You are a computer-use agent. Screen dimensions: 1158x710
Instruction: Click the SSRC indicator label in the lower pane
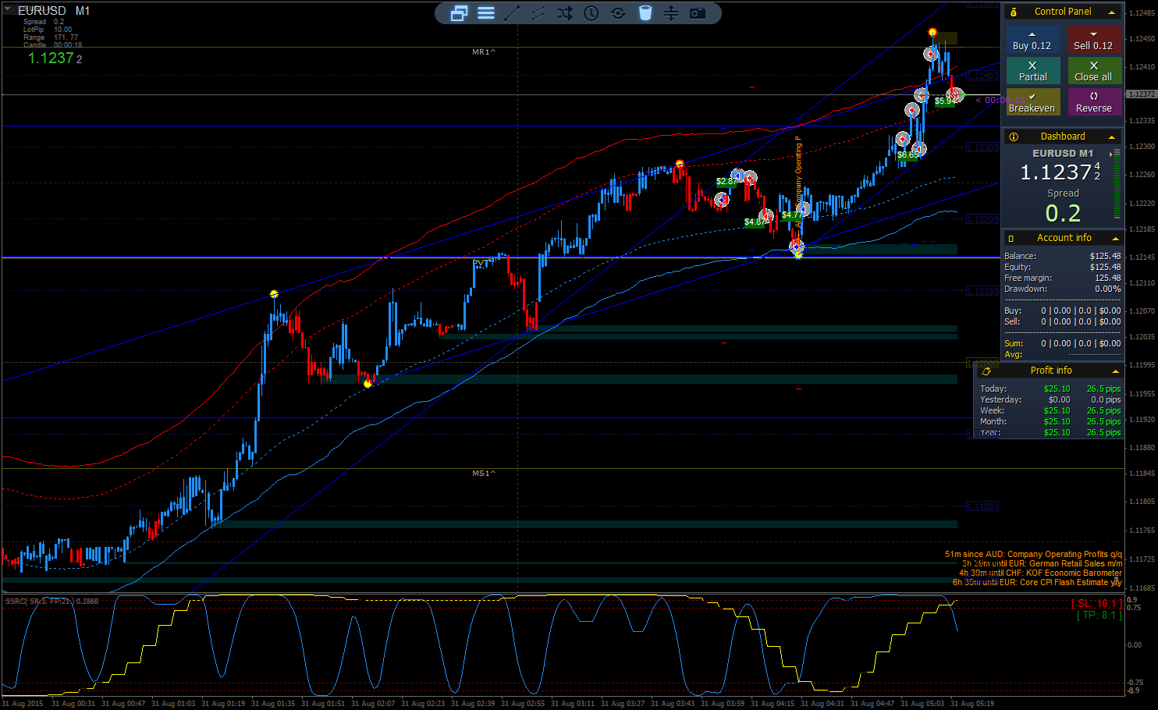pyautogui.click(x=52, y=601)
